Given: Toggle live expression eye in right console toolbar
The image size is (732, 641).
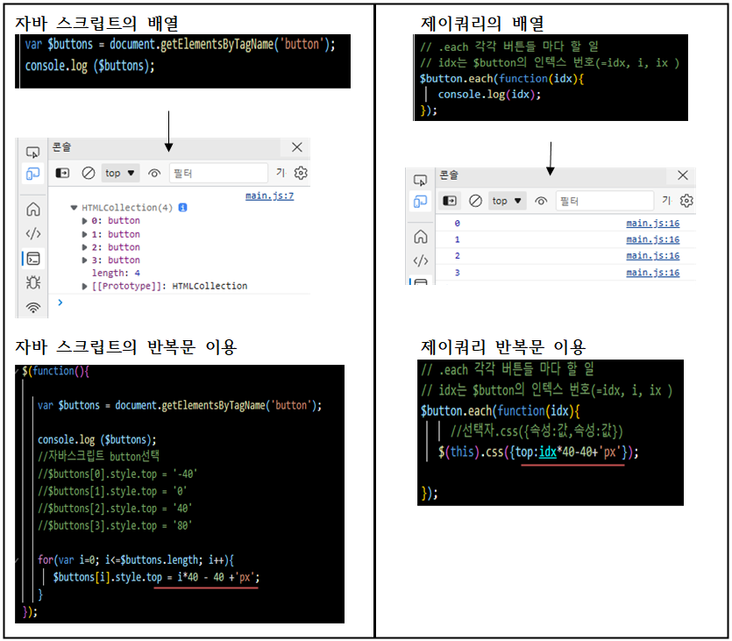Looking at the screenshot, I should [x=541, y=201].
